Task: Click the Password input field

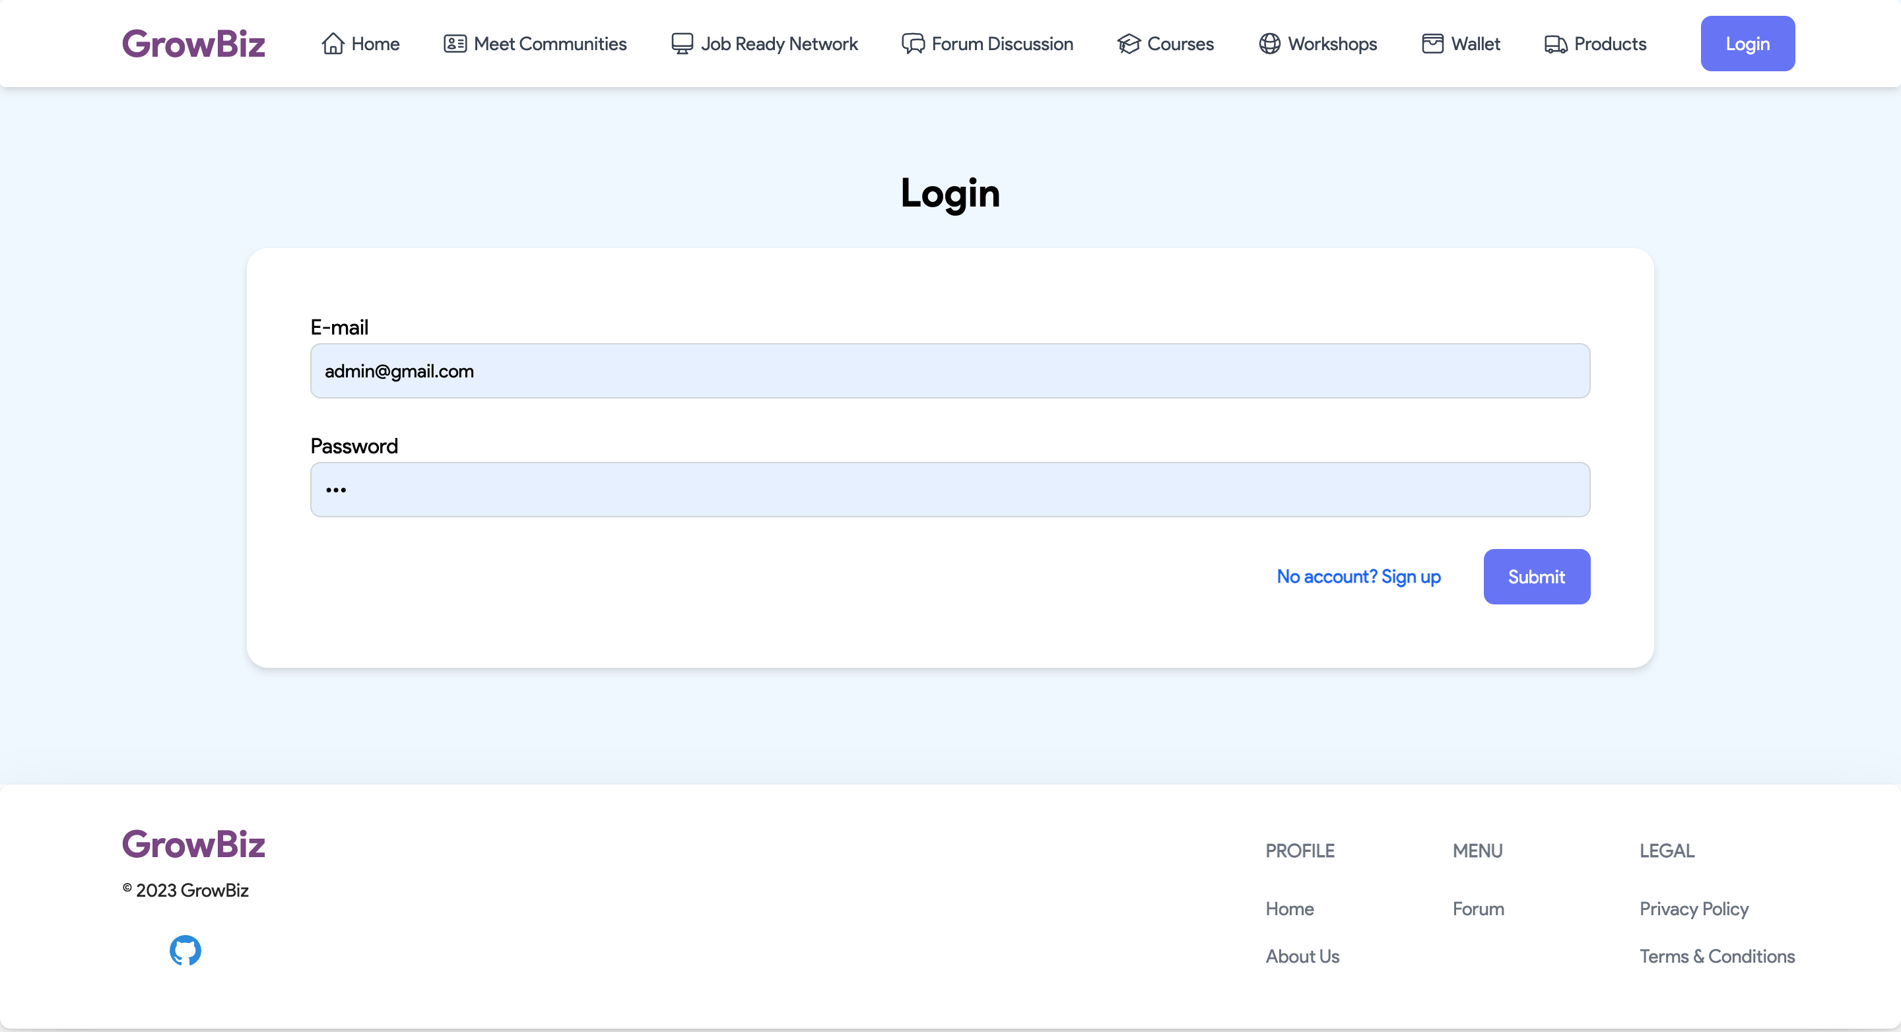Action: (950, 489)
